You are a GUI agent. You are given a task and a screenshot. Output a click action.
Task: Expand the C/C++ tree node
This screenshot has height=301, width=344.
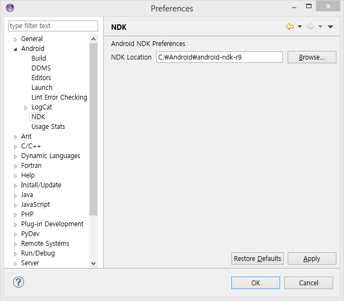pos(15,147)
